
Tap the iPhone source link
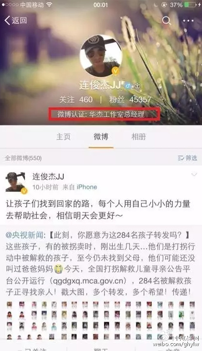87,187
